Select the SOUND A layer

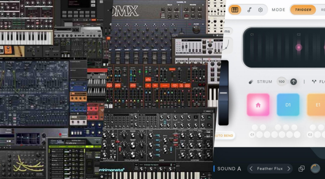pos(229,169)
